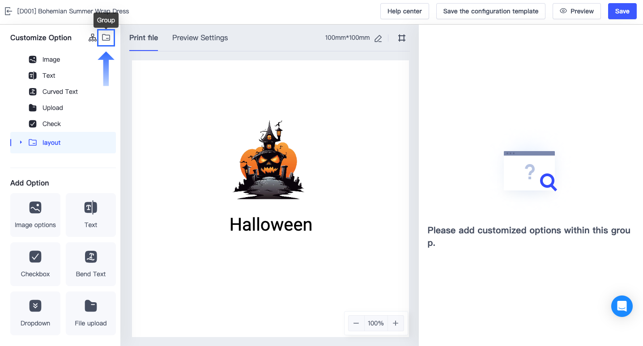Click the blue Save button
Viewport: 643px width, 346px height.
(622, 11)
